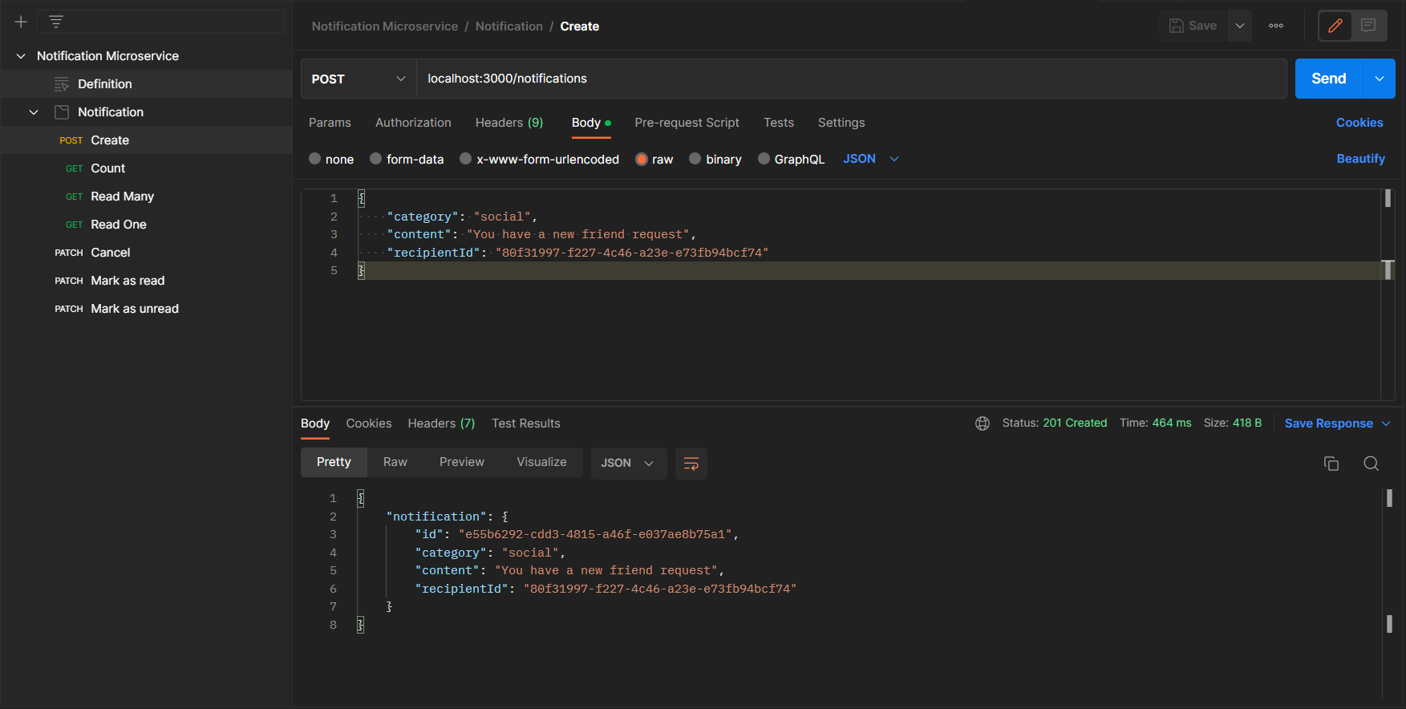
Task: Select the GraphQL body type
Action: 764,159
